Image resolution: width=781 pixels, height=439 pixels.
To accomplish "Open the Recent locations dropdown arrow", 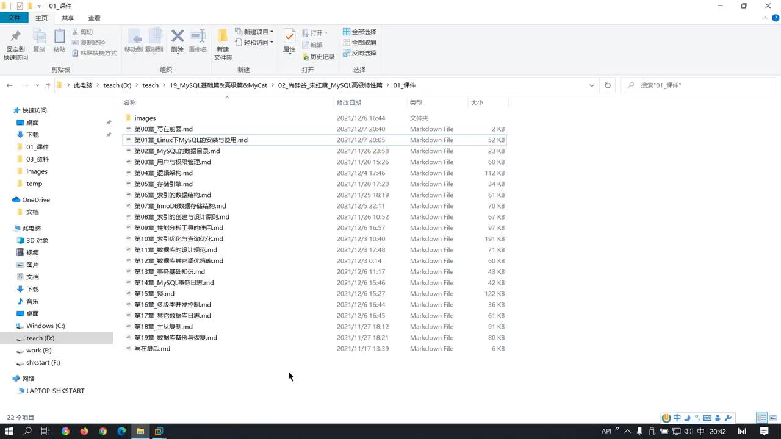I will [x=38, y=85].
